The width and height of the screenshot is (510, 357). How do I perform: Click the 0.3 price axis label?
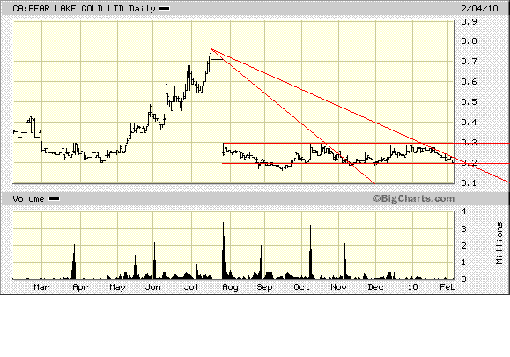(469, 143)
